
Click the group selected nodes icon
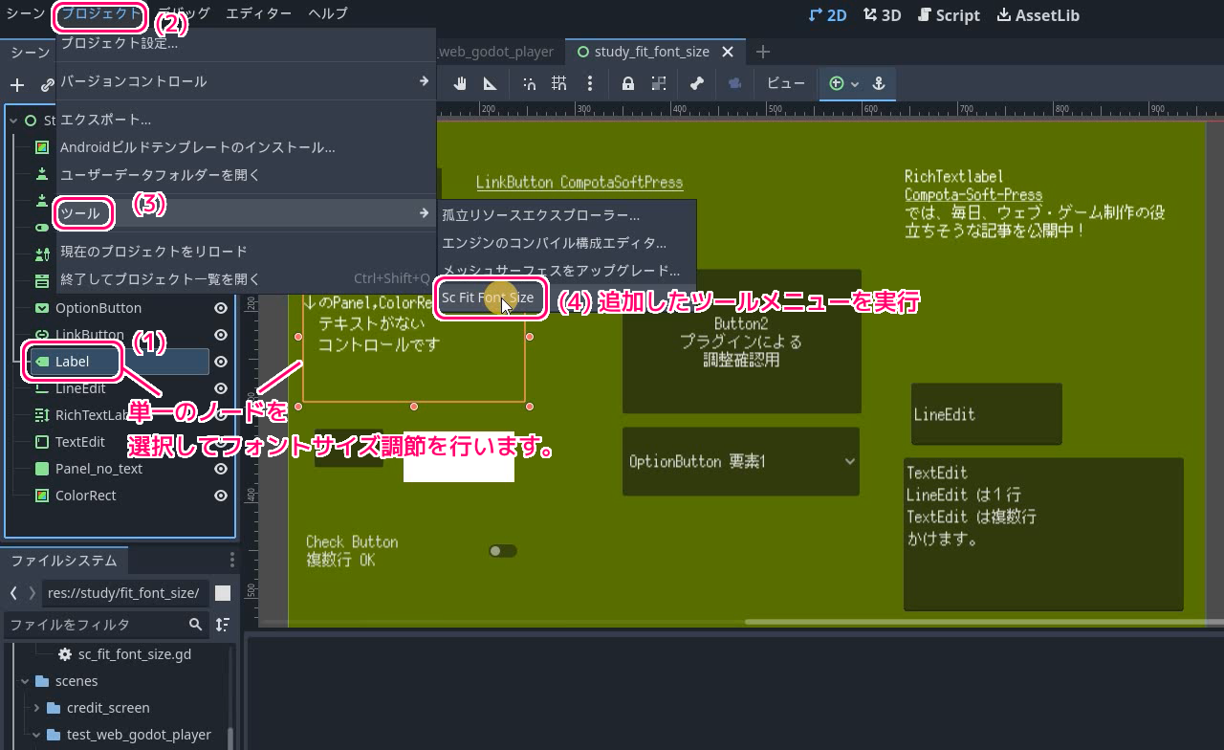pos(658,83)
